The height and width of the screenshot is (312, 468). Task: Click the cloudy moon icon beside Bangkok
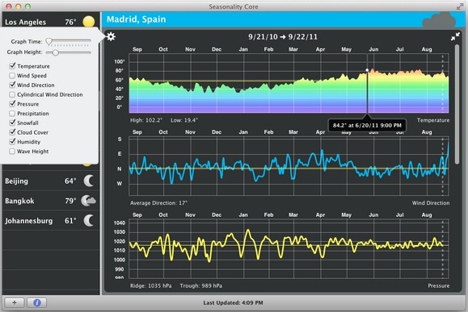pos(88,201)
